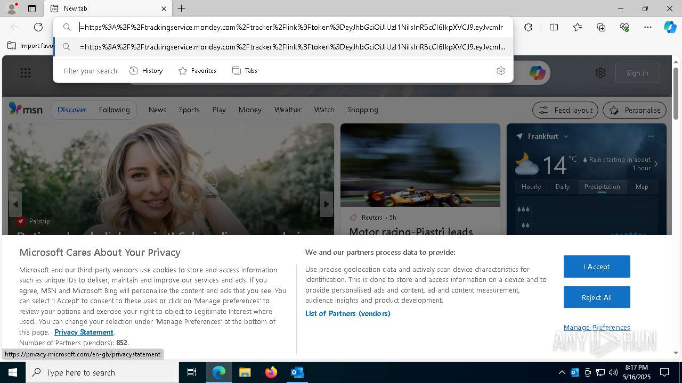Open Manage Preferences link

597,327
